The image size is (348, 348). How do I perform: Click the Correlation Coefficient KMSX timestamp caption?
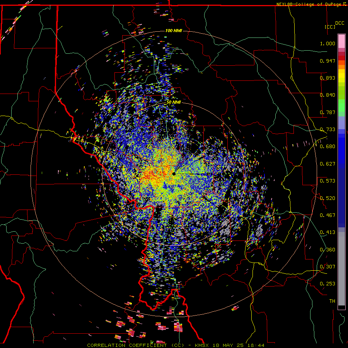pyautogui.click(x=176, y=345)
